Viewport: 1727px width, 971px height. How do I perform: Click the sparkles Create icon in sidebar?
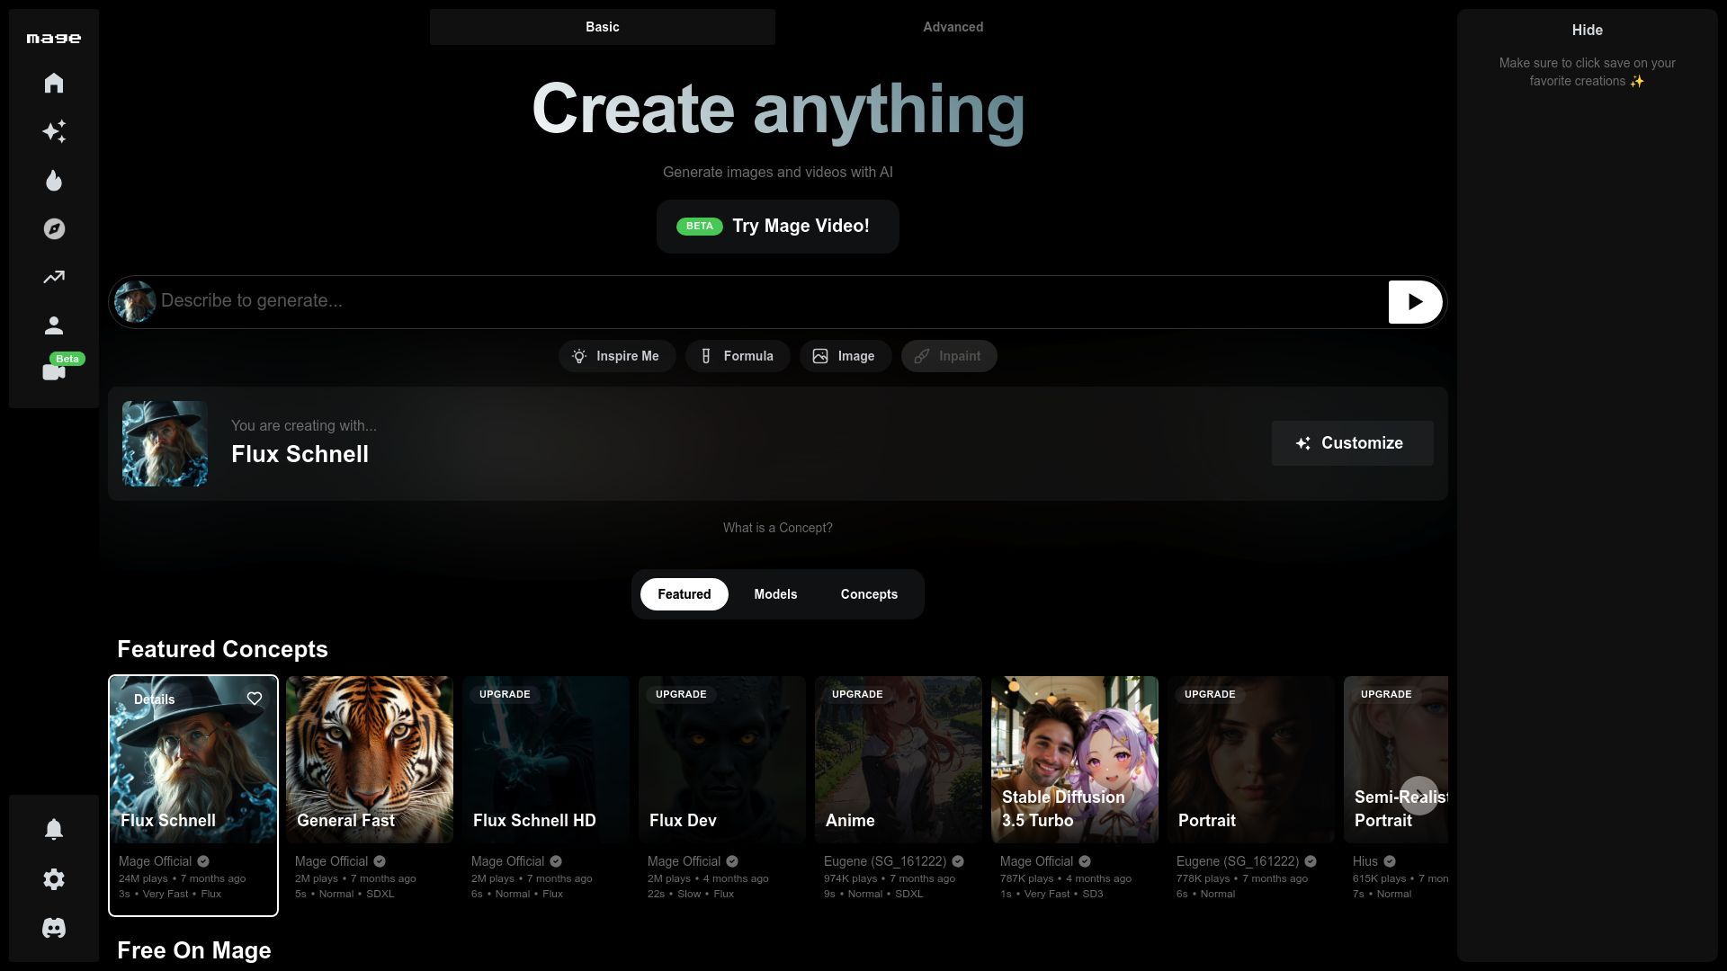tap(54, 131)
